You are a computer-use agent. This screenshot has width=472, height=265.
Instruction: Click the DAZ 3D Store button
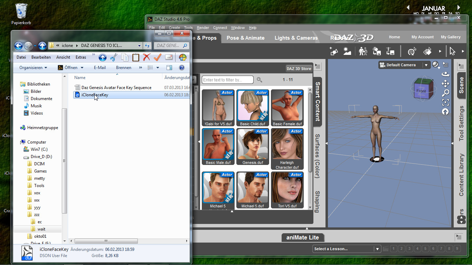click(299, 69)
